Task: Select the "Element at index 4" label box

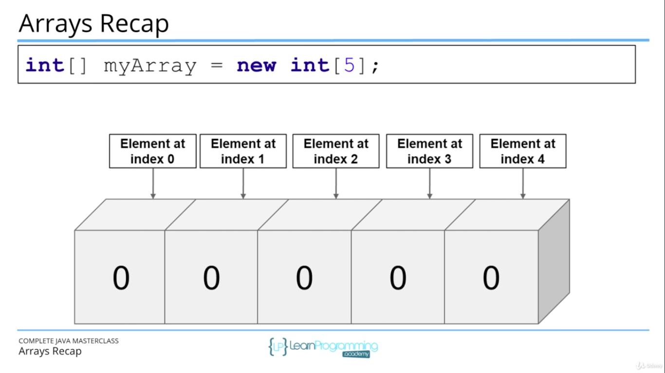Action: tap(523, 151)
